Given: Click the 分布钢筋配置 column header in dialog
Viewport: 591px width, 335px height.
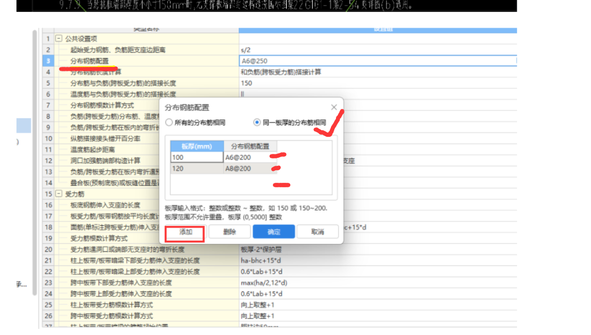Looking at the screenshot, I should click(251, 146).
